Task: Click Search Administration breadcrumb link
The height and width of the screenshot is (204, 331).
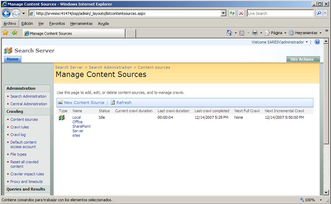Action: pos(110,67)
